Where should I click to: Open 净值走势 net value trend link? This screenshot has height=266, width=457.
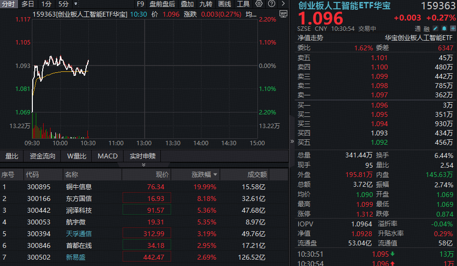click(310, 37)
